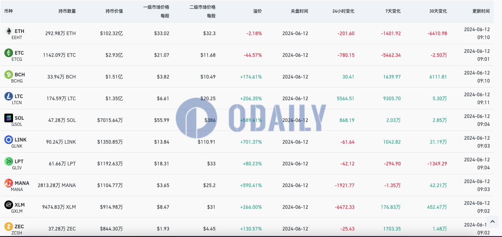
Task: Click the Ethereum coin icon
Action: [8, 31]
